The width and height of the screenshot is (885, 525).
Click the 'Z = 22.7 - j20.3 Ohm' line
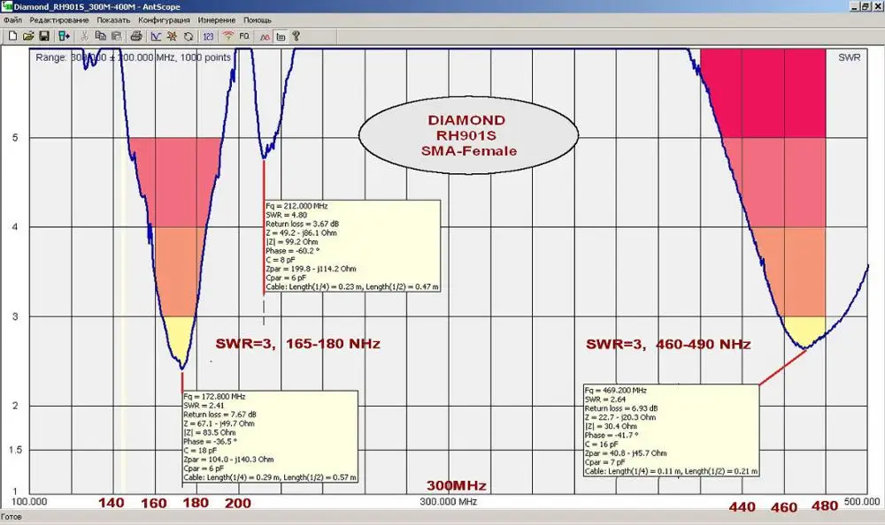[x=620, y=417]
